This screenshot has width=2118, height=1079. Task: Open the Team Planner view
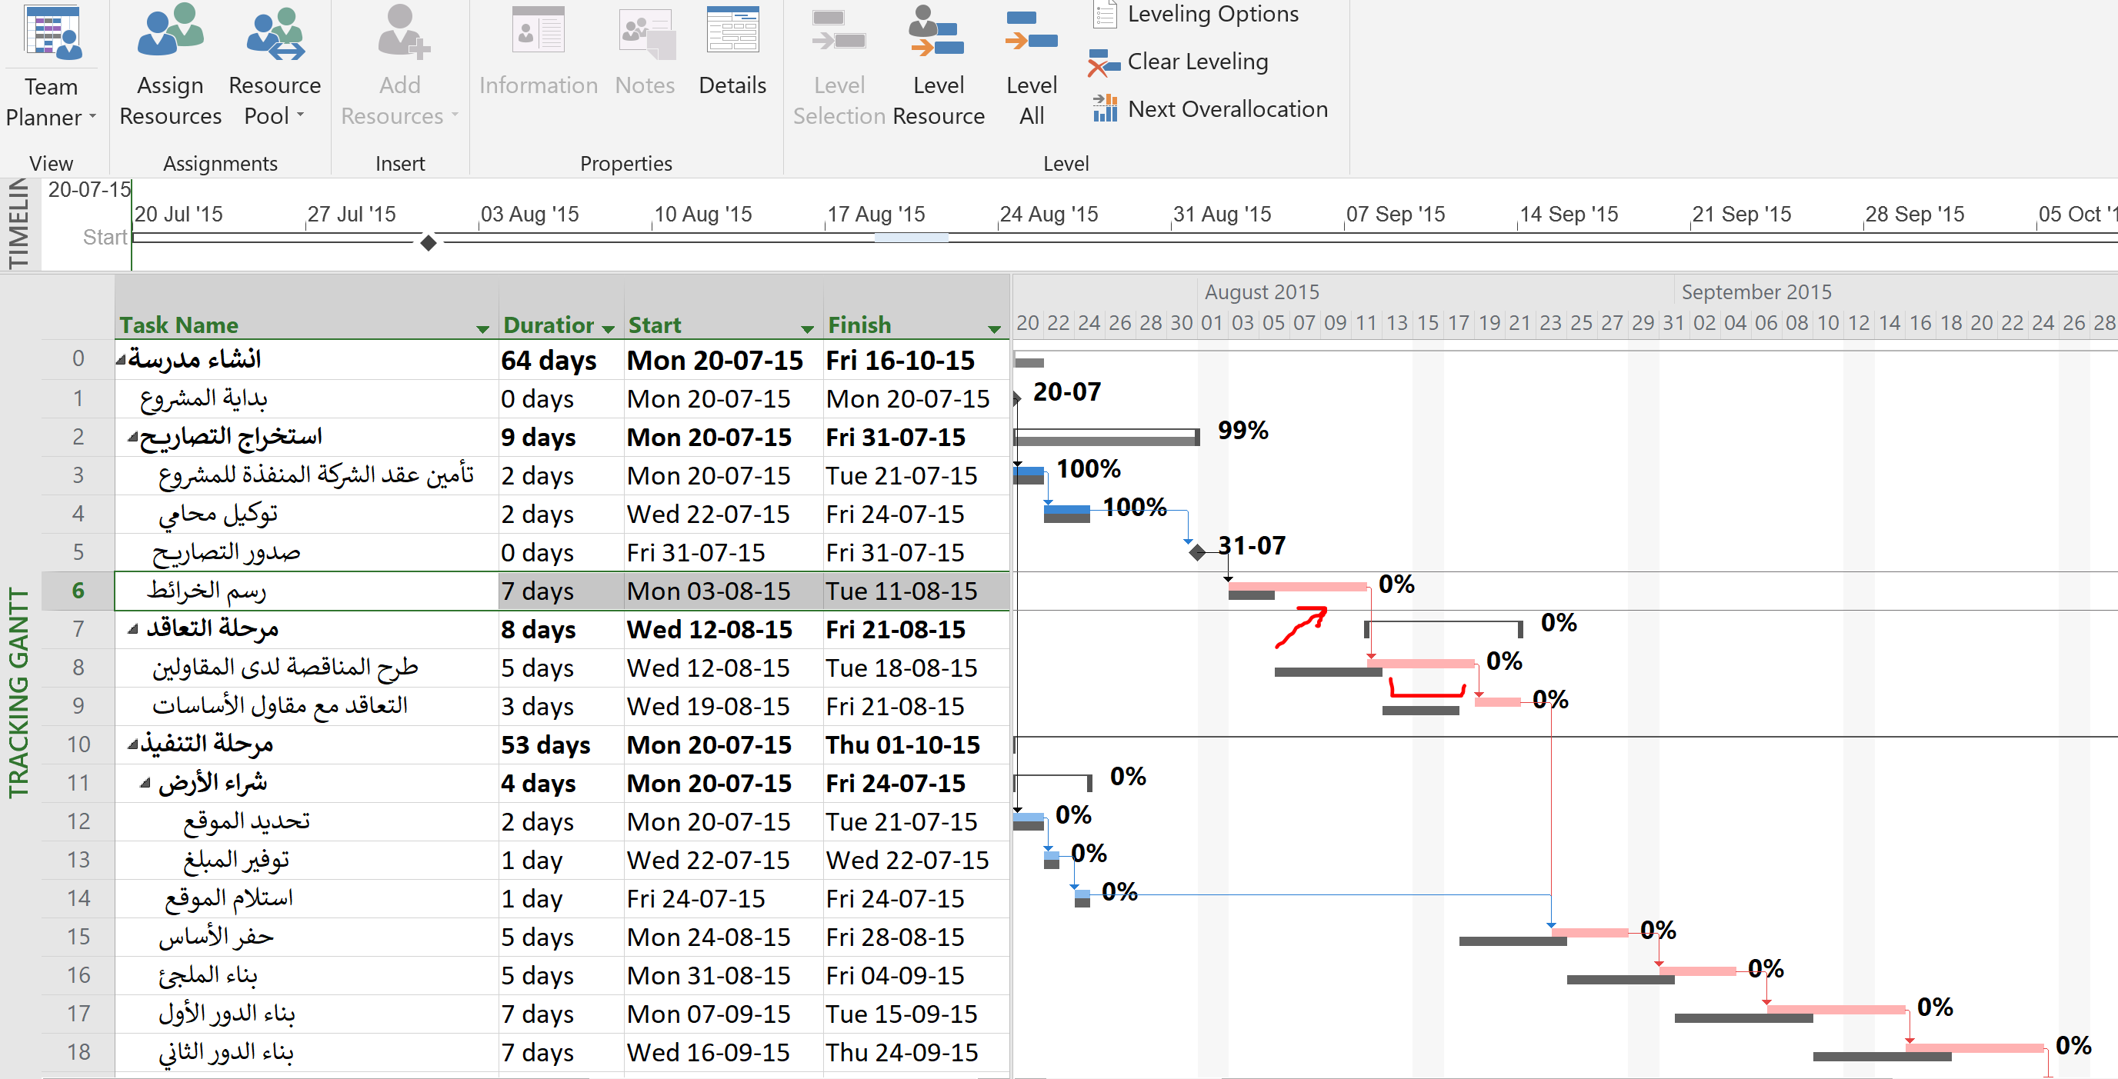(51, 35)
